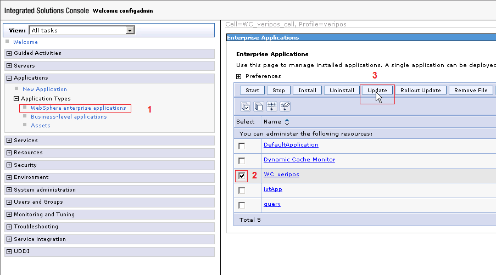Select the ivtApp checkbox
The height and width of the screenshot is (275, 496).
[x=242, y=190]
